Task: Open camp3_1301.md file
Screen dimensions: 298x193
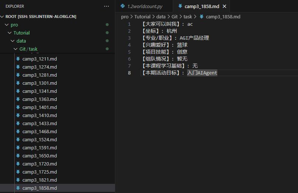Action: click(39, 83)
